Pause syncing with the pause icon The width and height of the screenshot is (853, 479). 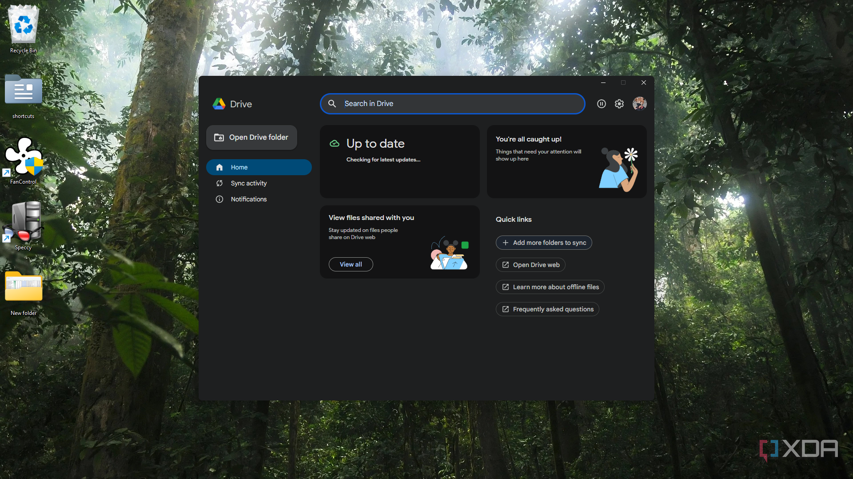(601, 104)
